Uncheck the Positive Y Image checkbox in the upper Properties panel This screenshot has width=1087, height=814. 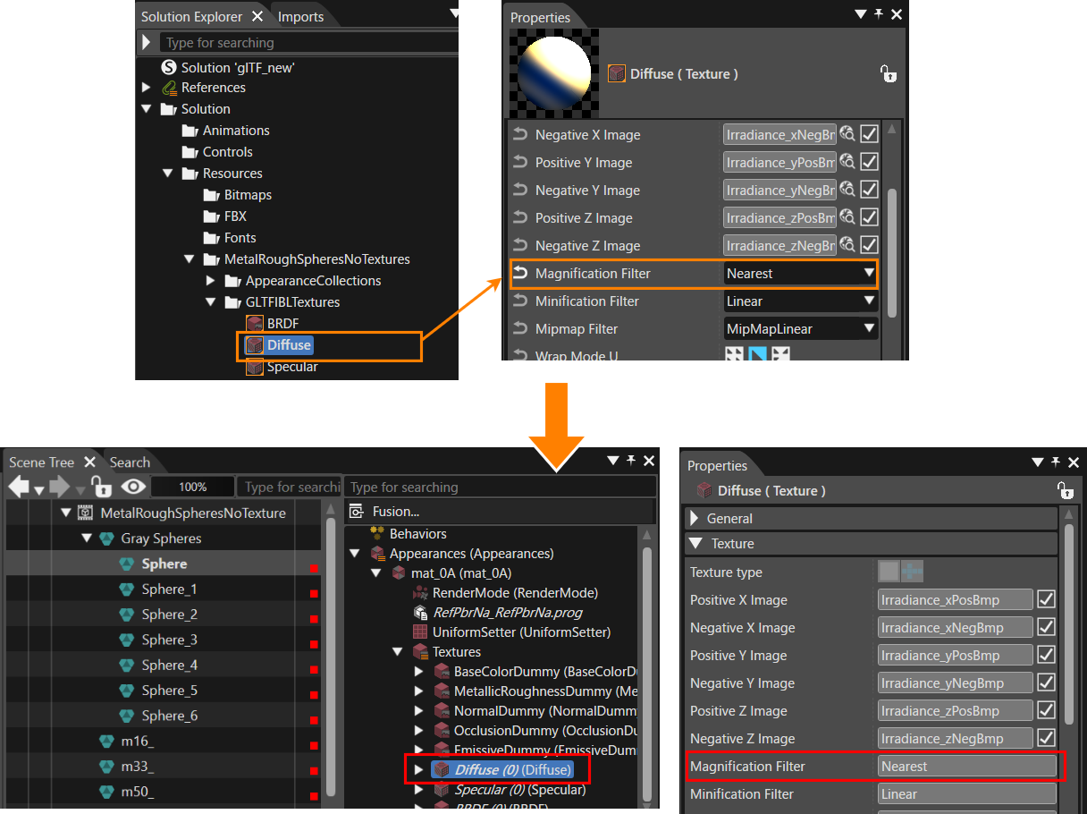pos(869,162)
